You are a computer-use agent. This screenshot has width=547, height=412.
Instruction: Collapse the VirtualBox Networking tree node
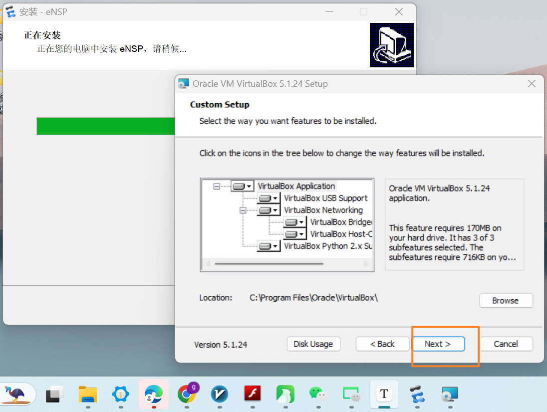click(243, 210)
